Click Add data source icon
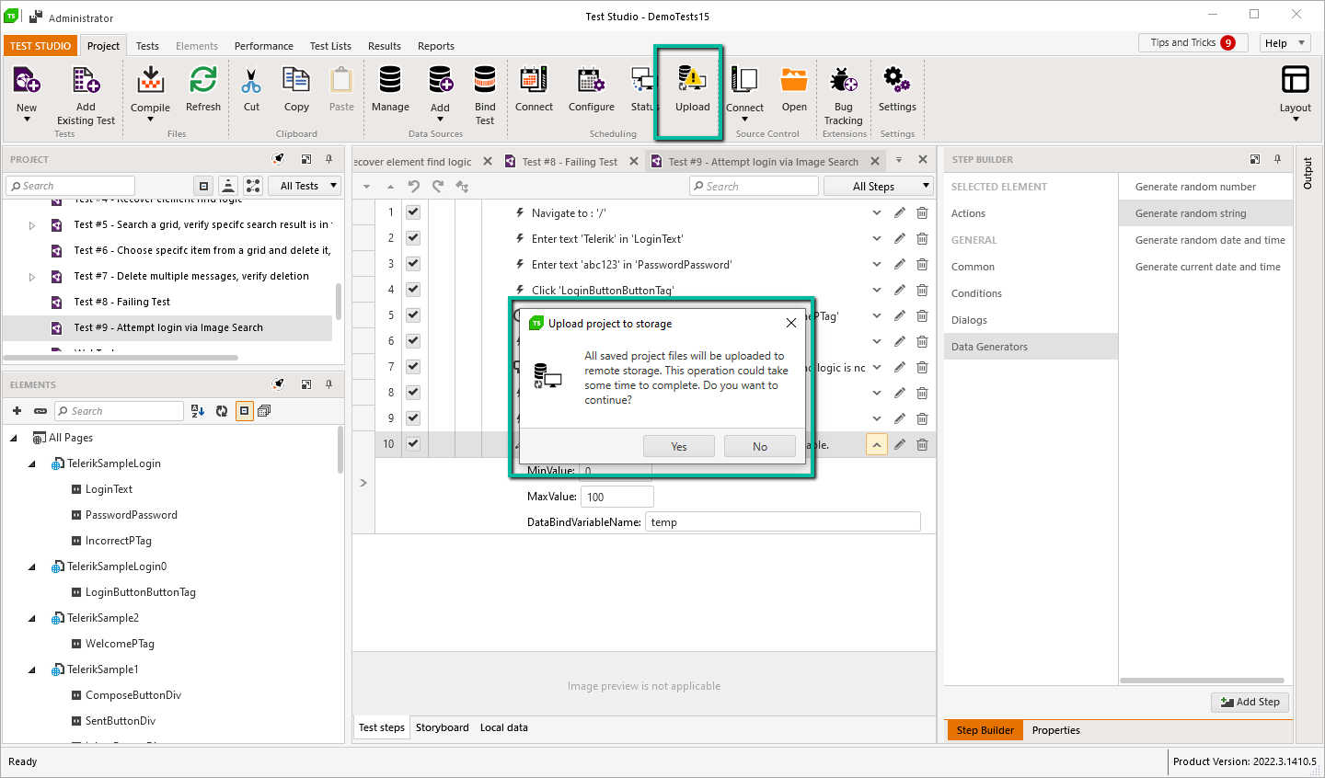Viewport: 1325px width, 778px height. [441, 81]
